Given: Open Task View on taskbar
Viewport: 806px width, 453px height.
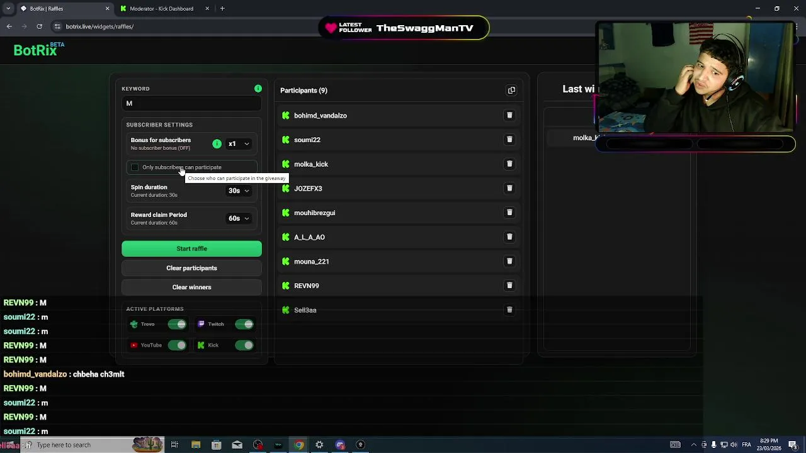Looking at the screenshot, I should click(x=174, y=445).
